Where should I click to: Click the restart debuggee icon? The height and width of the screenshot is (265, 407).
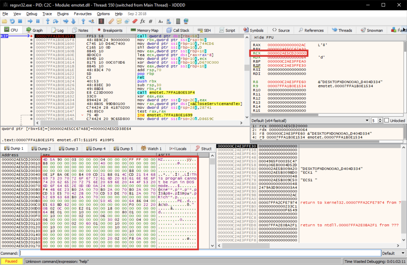pyautogui.click(x=12, y=21)
